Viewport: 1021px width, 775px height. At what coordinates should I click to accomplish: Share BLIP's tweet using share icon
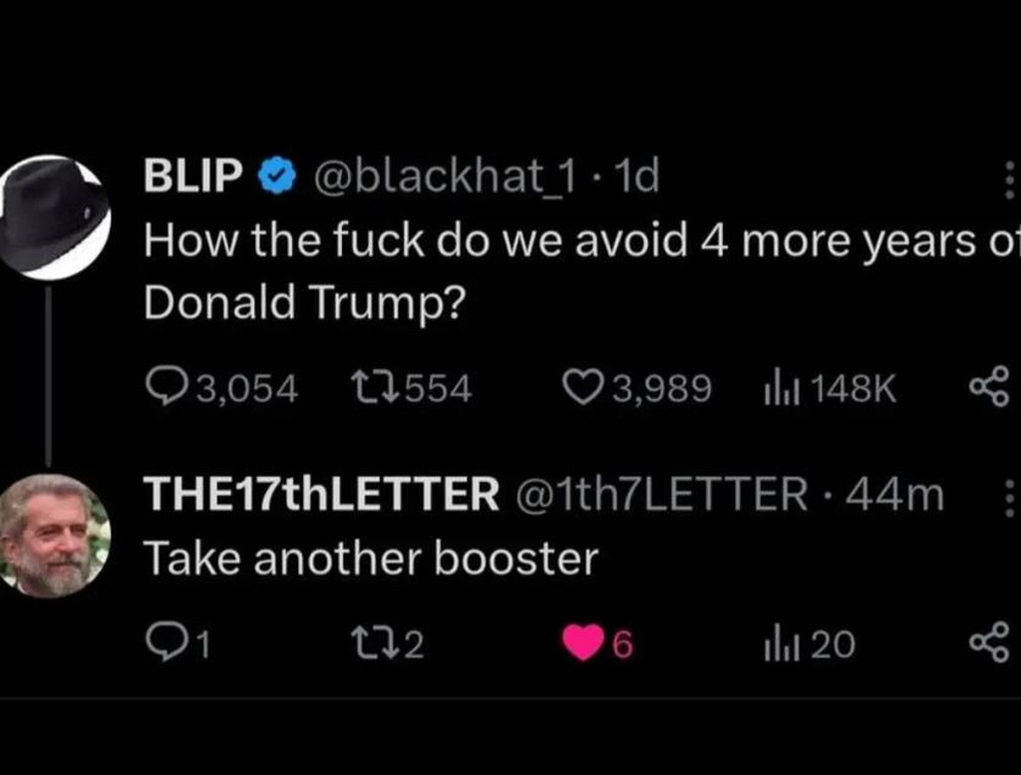tap(989, 387)
